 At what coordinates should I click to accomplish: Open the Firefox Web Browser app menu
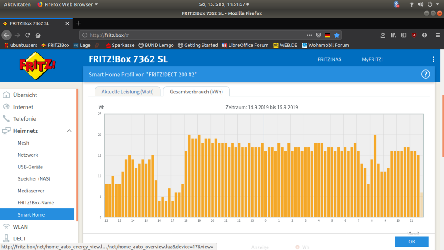coord(68,4)
